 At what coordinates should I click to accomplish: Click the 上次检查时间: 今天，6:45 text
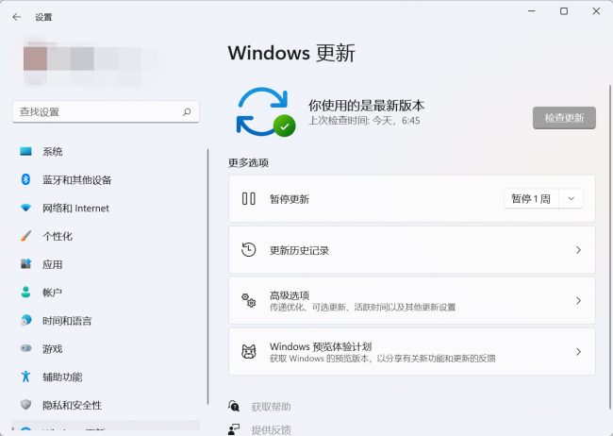[x=364, y=120]
